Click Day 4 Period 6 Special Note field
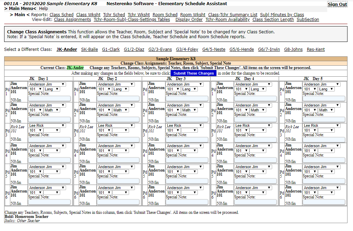Image resolution: width=353 pixels, height=231 pixels. click(x=255, y=202)
